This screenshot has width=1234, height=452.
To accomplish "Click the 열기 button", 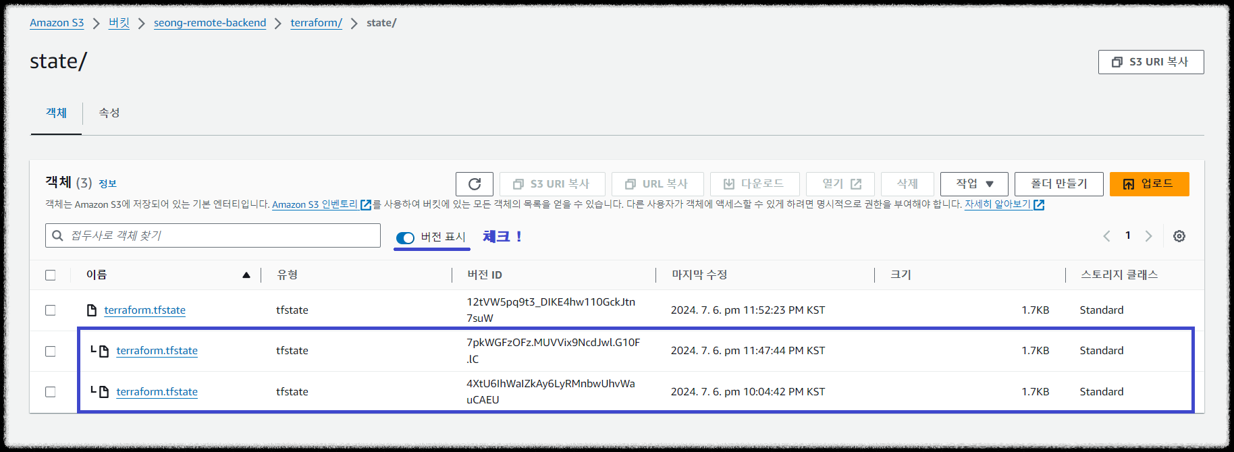I will point(840,184).
